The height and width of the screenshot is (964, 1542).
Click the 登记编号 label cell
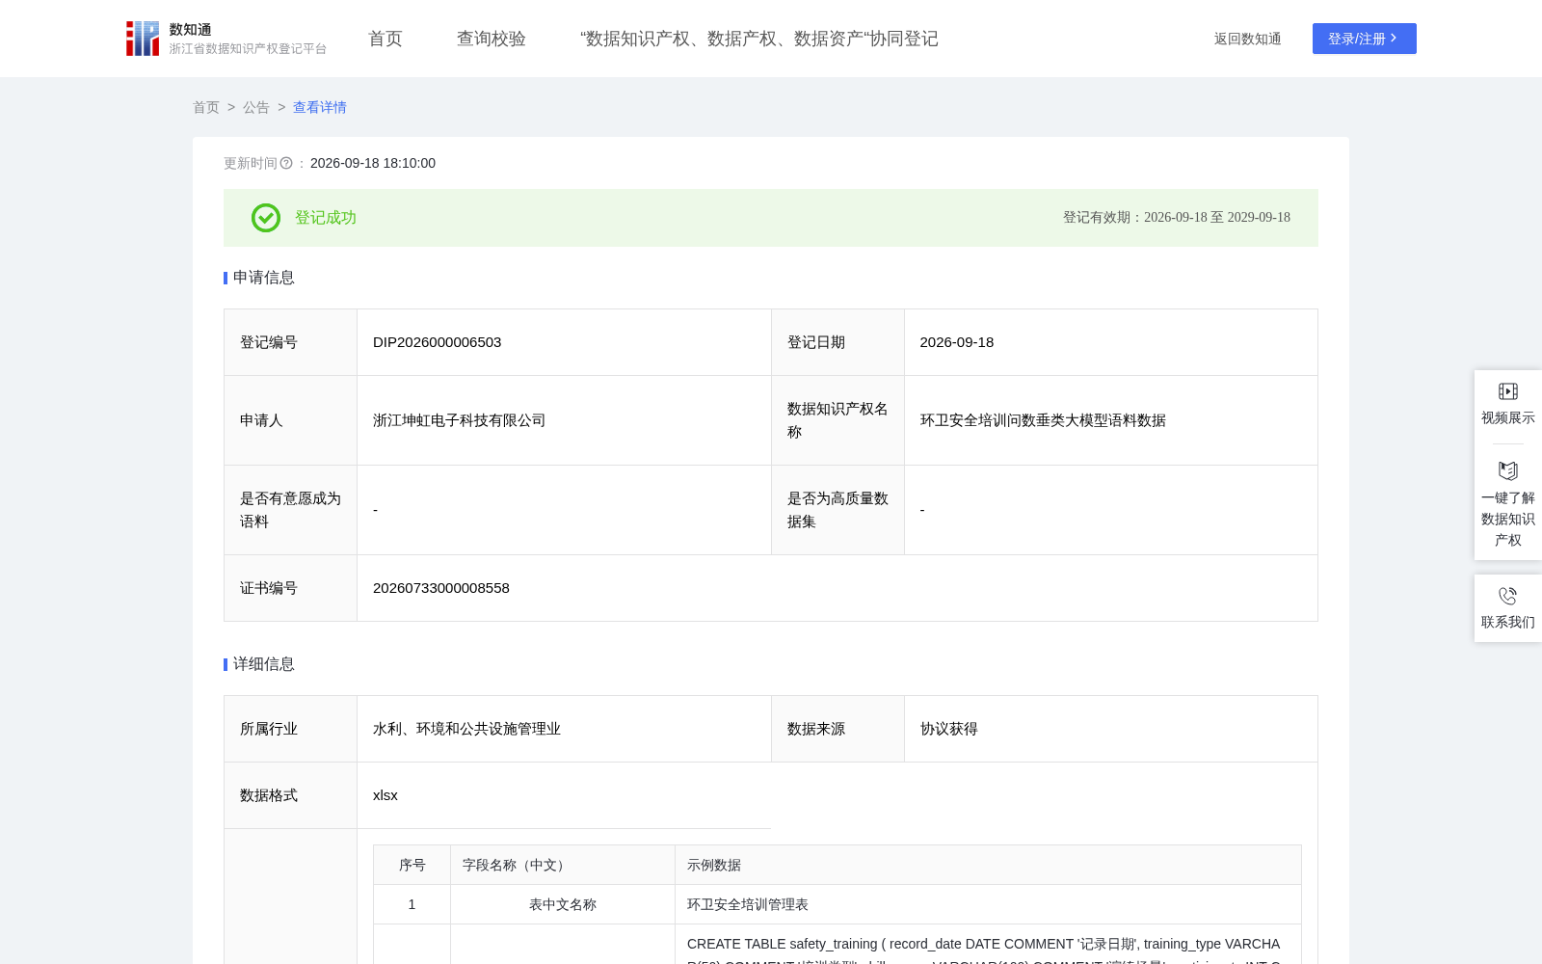click(291, 342)
